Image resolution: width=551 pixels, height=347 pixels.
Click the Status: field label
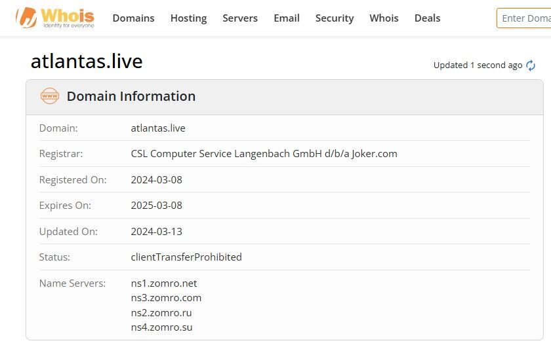pyautogui.click(x=54, y=257)
